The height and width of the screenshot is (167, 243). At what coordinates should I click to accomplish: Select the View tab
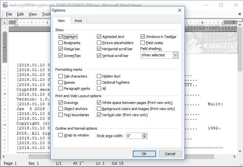(x=61, y=21)
